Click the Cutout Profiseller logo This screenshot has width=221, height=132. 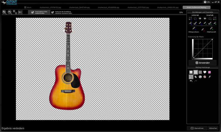click(9, 2)
